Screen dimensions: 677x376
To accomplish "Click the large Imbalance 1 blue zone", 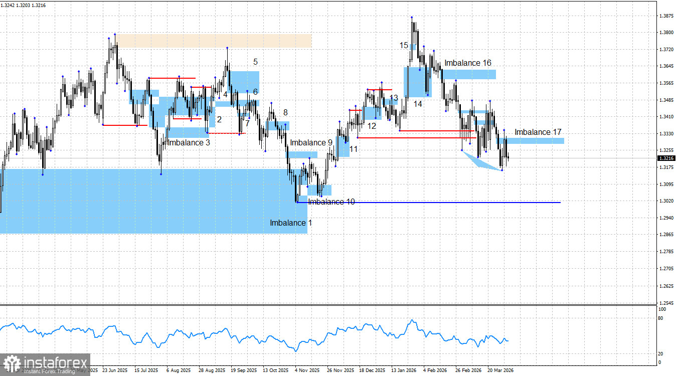I will click(x=150, y=201).
